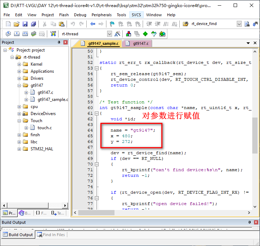Switch to the gt9147.c editor tab
260x246 pixels.
coord(140,43)
